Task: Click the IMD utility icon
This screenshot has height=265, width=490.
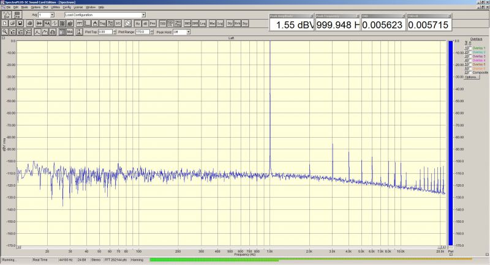Action: pos(187,23)
